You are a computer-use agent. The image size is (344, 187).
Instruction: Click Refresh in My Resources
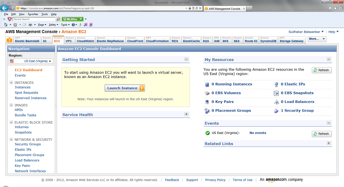click(322, 70)
